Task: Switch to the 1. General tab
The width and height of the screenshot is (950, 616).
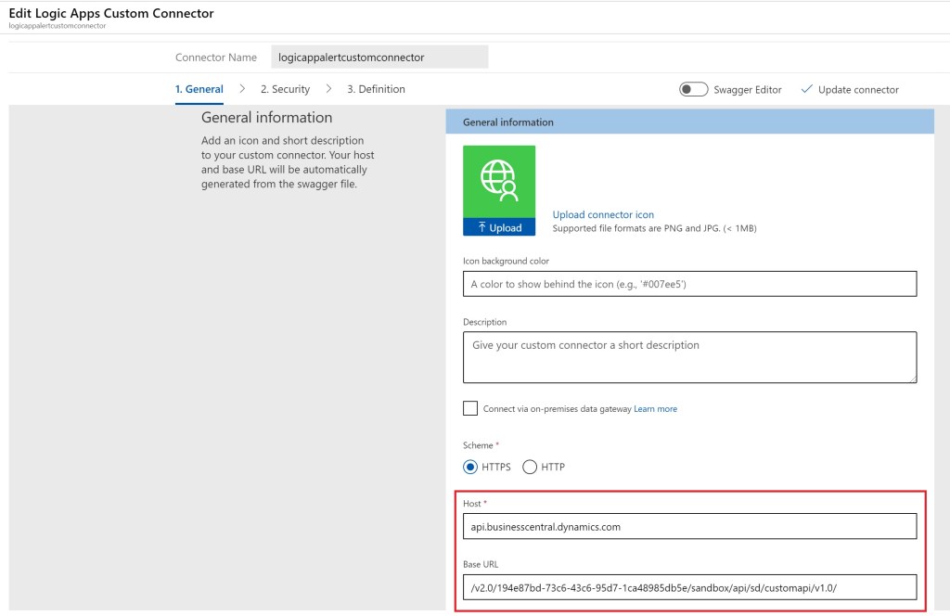Action: tap(199, 89)
